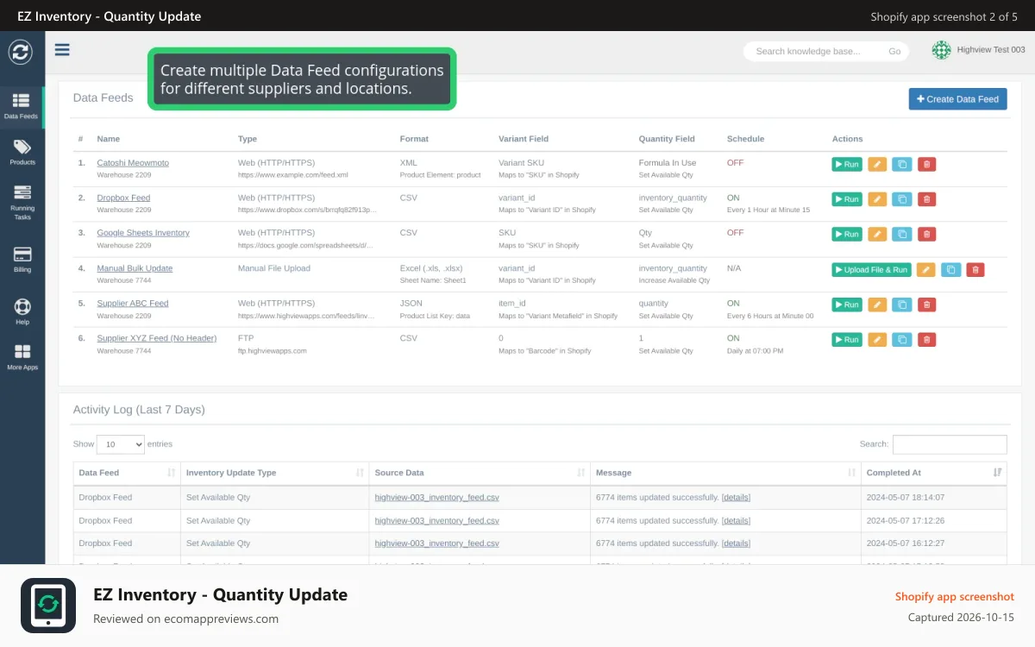Sort activity log by Data Feed
This screenshot has width=1035, height=647.
click(127, 473)
